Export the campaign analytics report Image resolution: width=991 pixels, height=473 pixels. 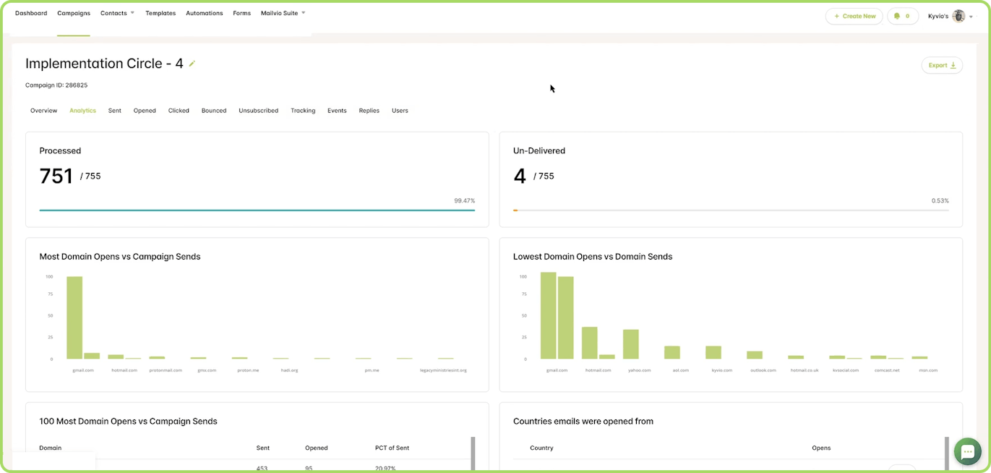point(941,65)
